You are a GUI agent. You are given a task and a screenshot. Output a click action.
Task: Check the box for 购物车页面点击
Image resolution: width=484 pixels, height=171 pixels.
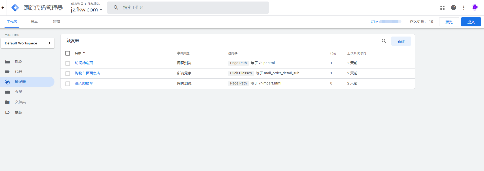point(68,74)
